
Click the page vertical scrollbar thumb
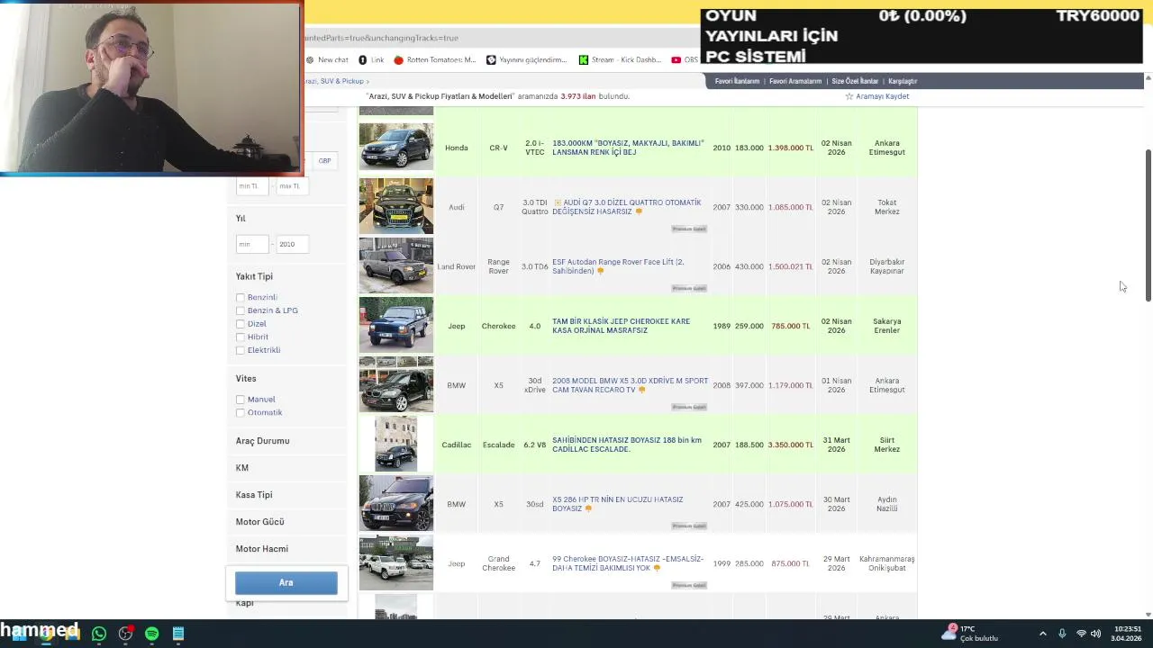tap(1148, 227)
